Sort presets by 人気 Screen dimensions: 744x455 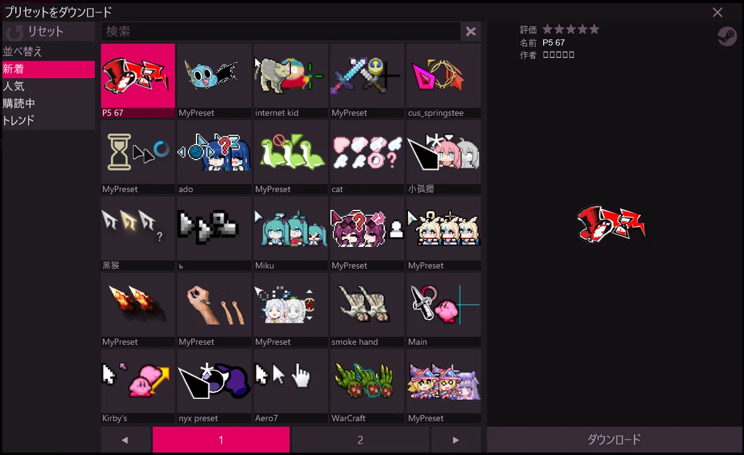(x=48, y=87)
